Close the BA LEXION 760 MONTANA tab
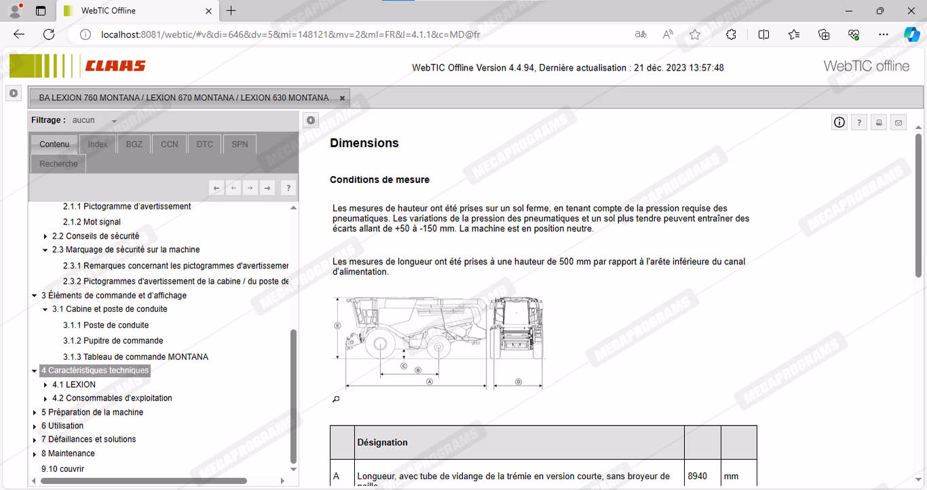This screenshot has height=490, width=927. tap(342, 98)
